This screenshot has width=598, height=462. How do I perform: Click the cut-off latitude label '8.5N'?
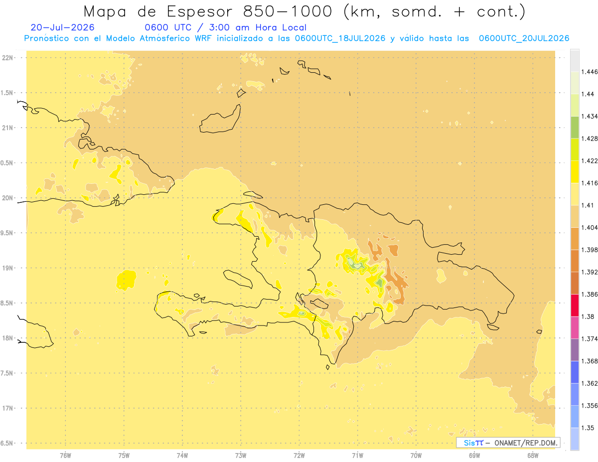tap(7, 303)
